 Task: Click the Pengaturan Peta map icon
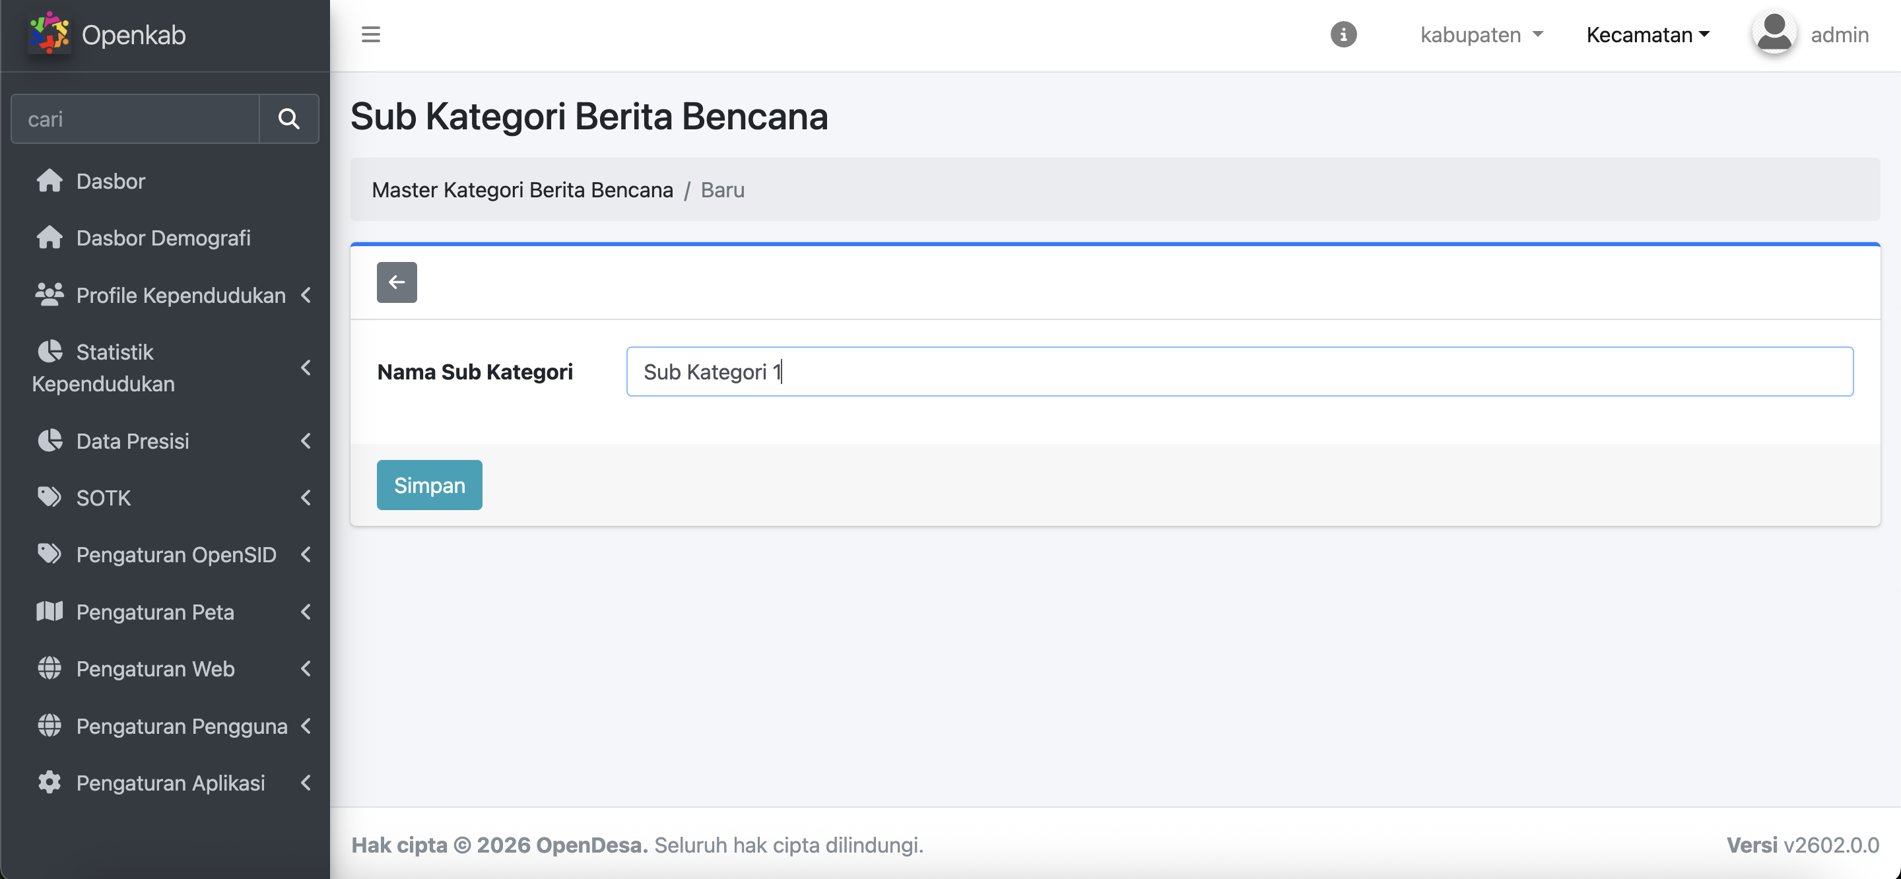(50, 611)
